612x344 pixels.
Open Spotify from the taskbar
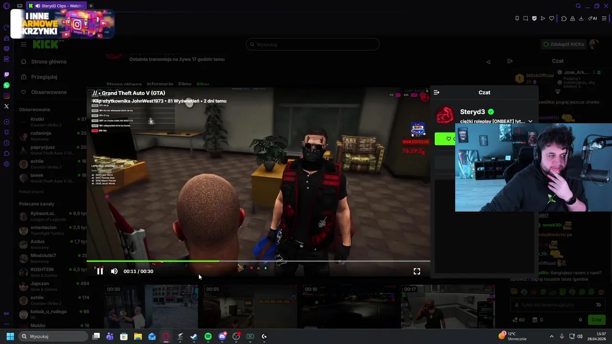[208, 336]
